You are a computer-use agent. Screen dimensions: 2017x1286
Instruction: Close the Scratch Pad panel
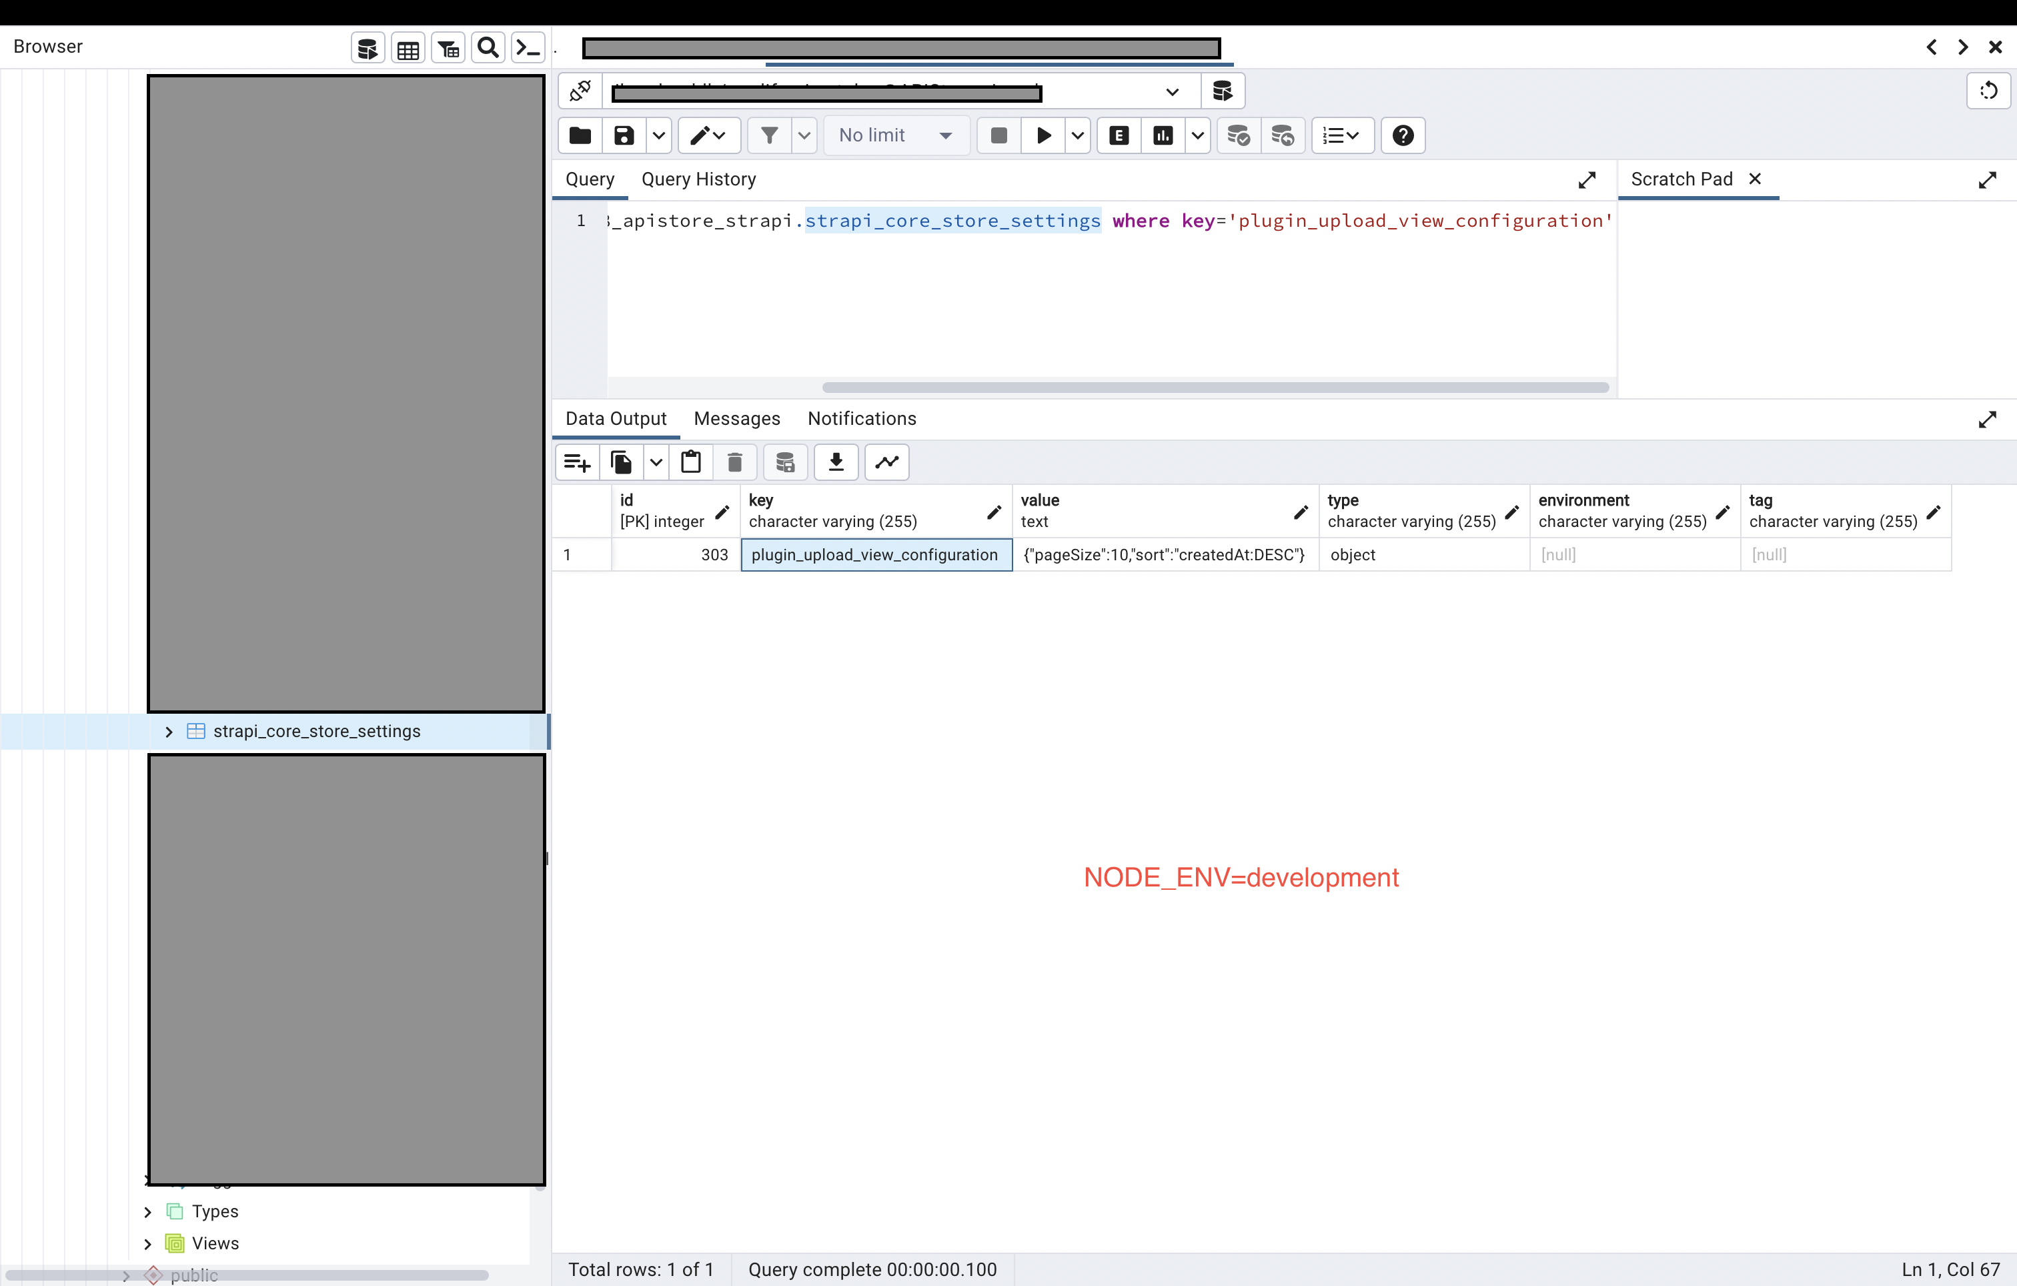click(1756, 179)
